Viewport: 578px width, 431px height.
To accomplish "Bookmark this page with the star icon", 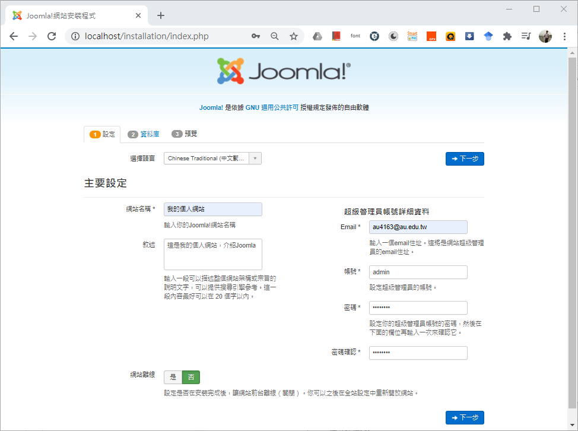I will (x=293, y=36).
